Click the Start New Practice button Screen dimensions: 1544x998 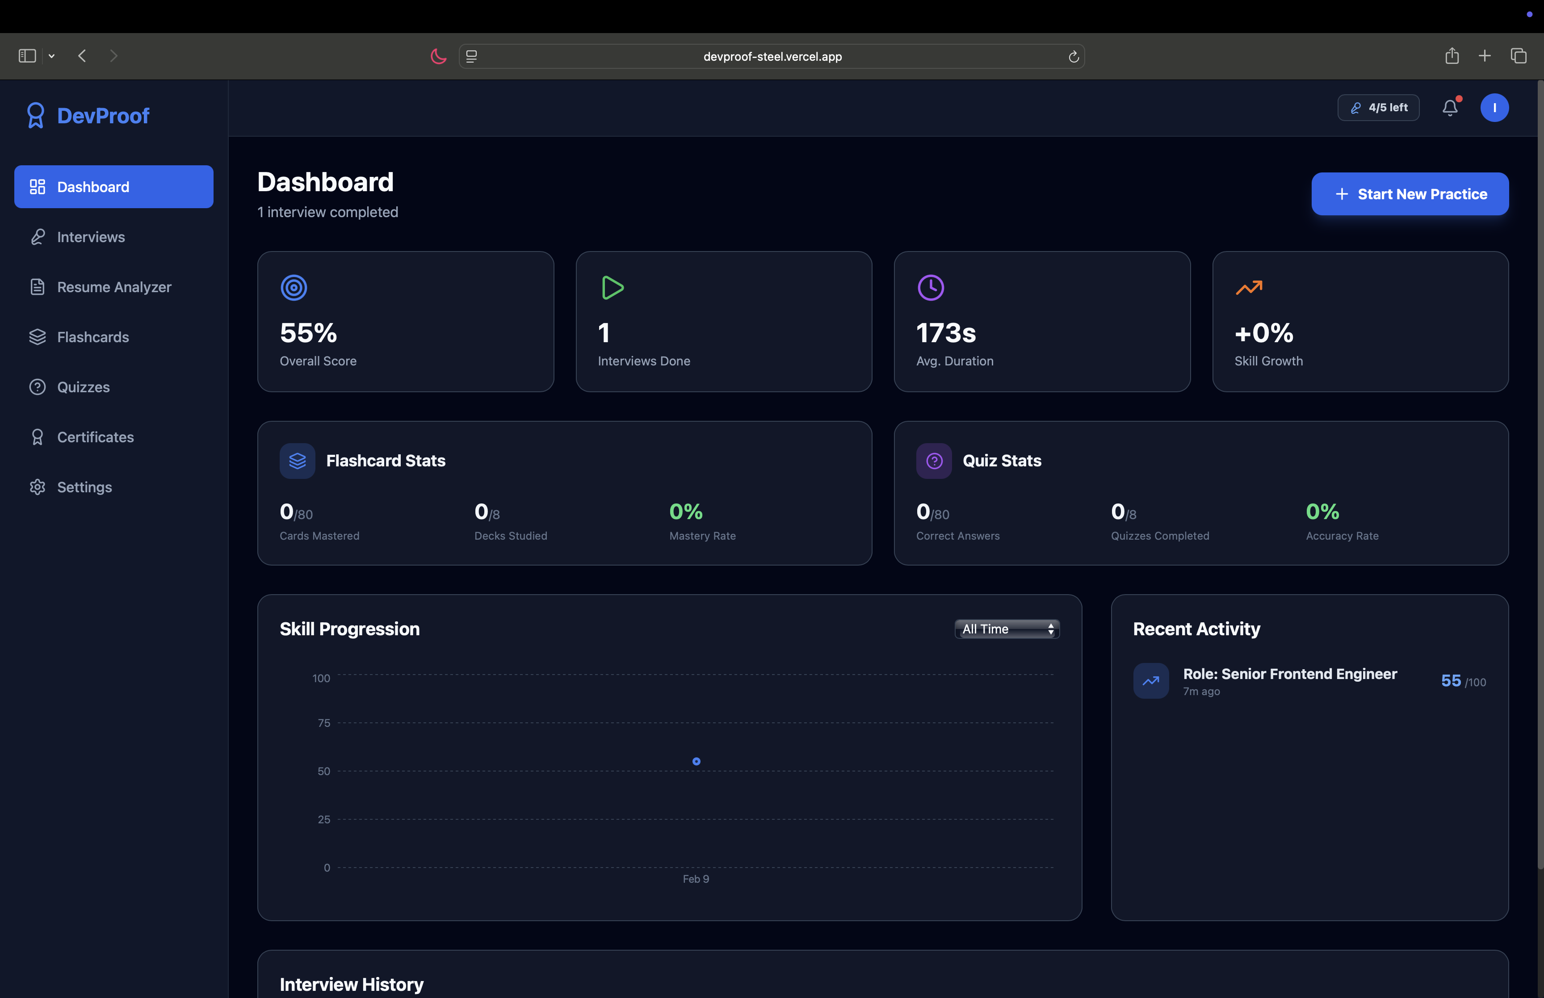[x=1410, y=194]
